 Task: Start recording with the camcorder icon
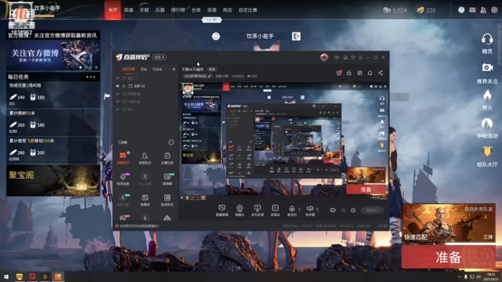333,210
